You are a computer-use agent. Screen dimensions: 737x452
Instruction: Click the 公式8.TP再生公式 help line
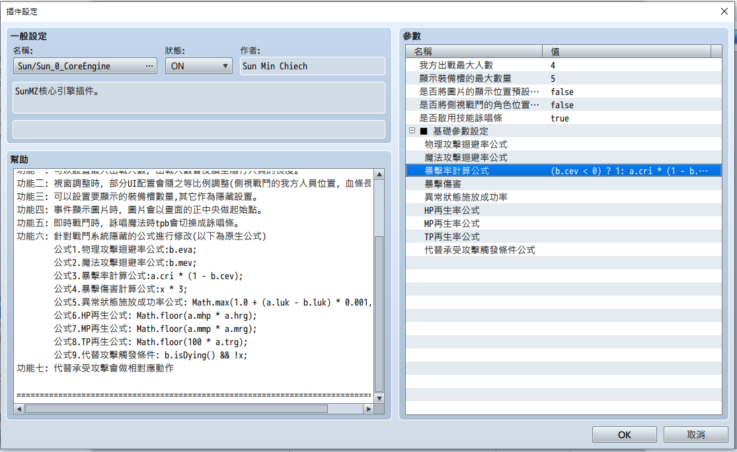pos(151,342)
